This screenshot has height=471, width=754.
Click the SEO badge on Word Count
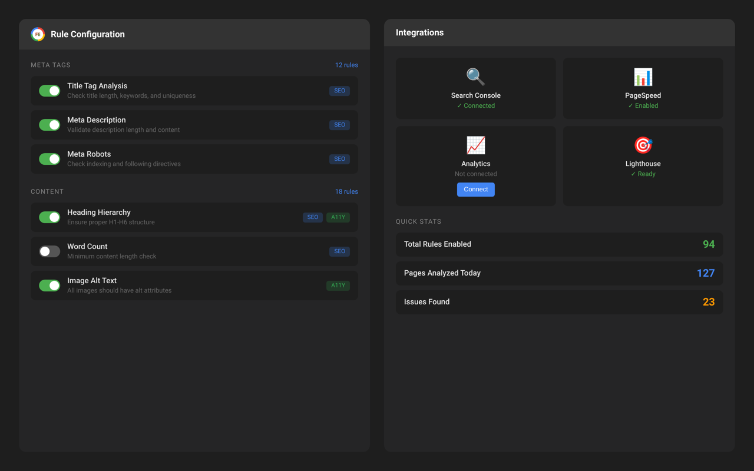[x=339, y=251]
